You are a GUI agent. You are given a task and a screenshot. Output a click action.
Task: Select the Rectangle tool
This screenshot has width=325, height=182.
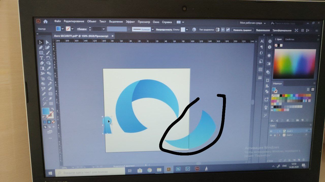pyautogui.click(x=41, y=53)
